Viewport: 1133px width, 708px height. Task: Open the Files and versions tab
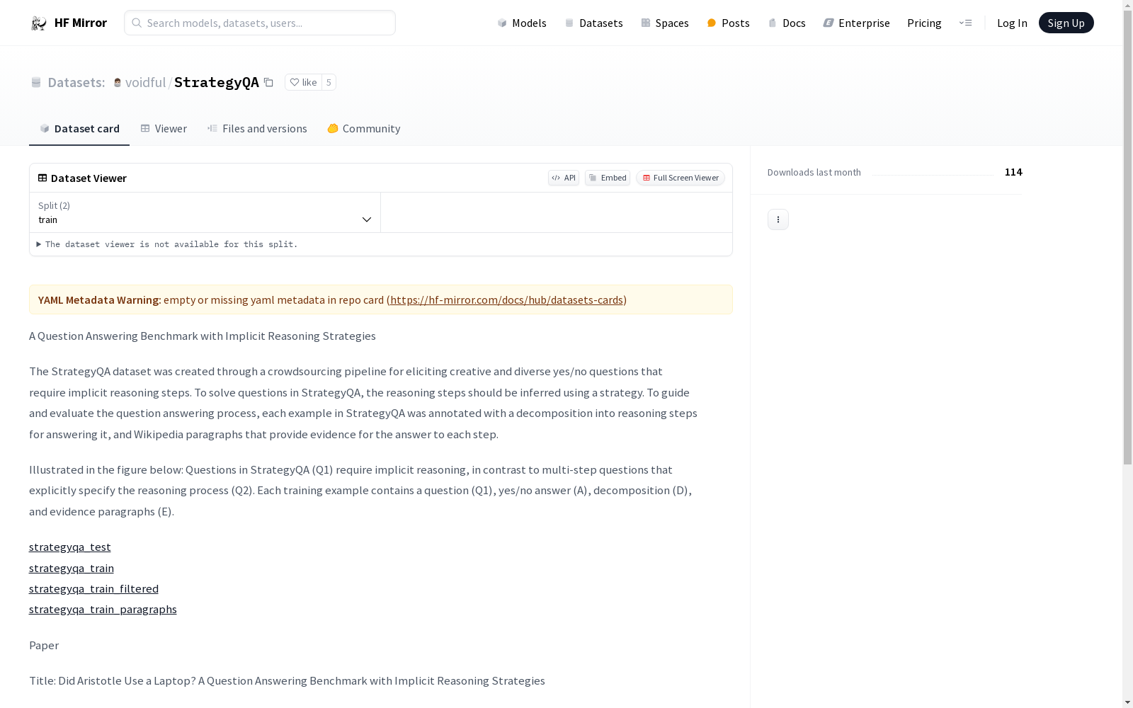[257, 128]
